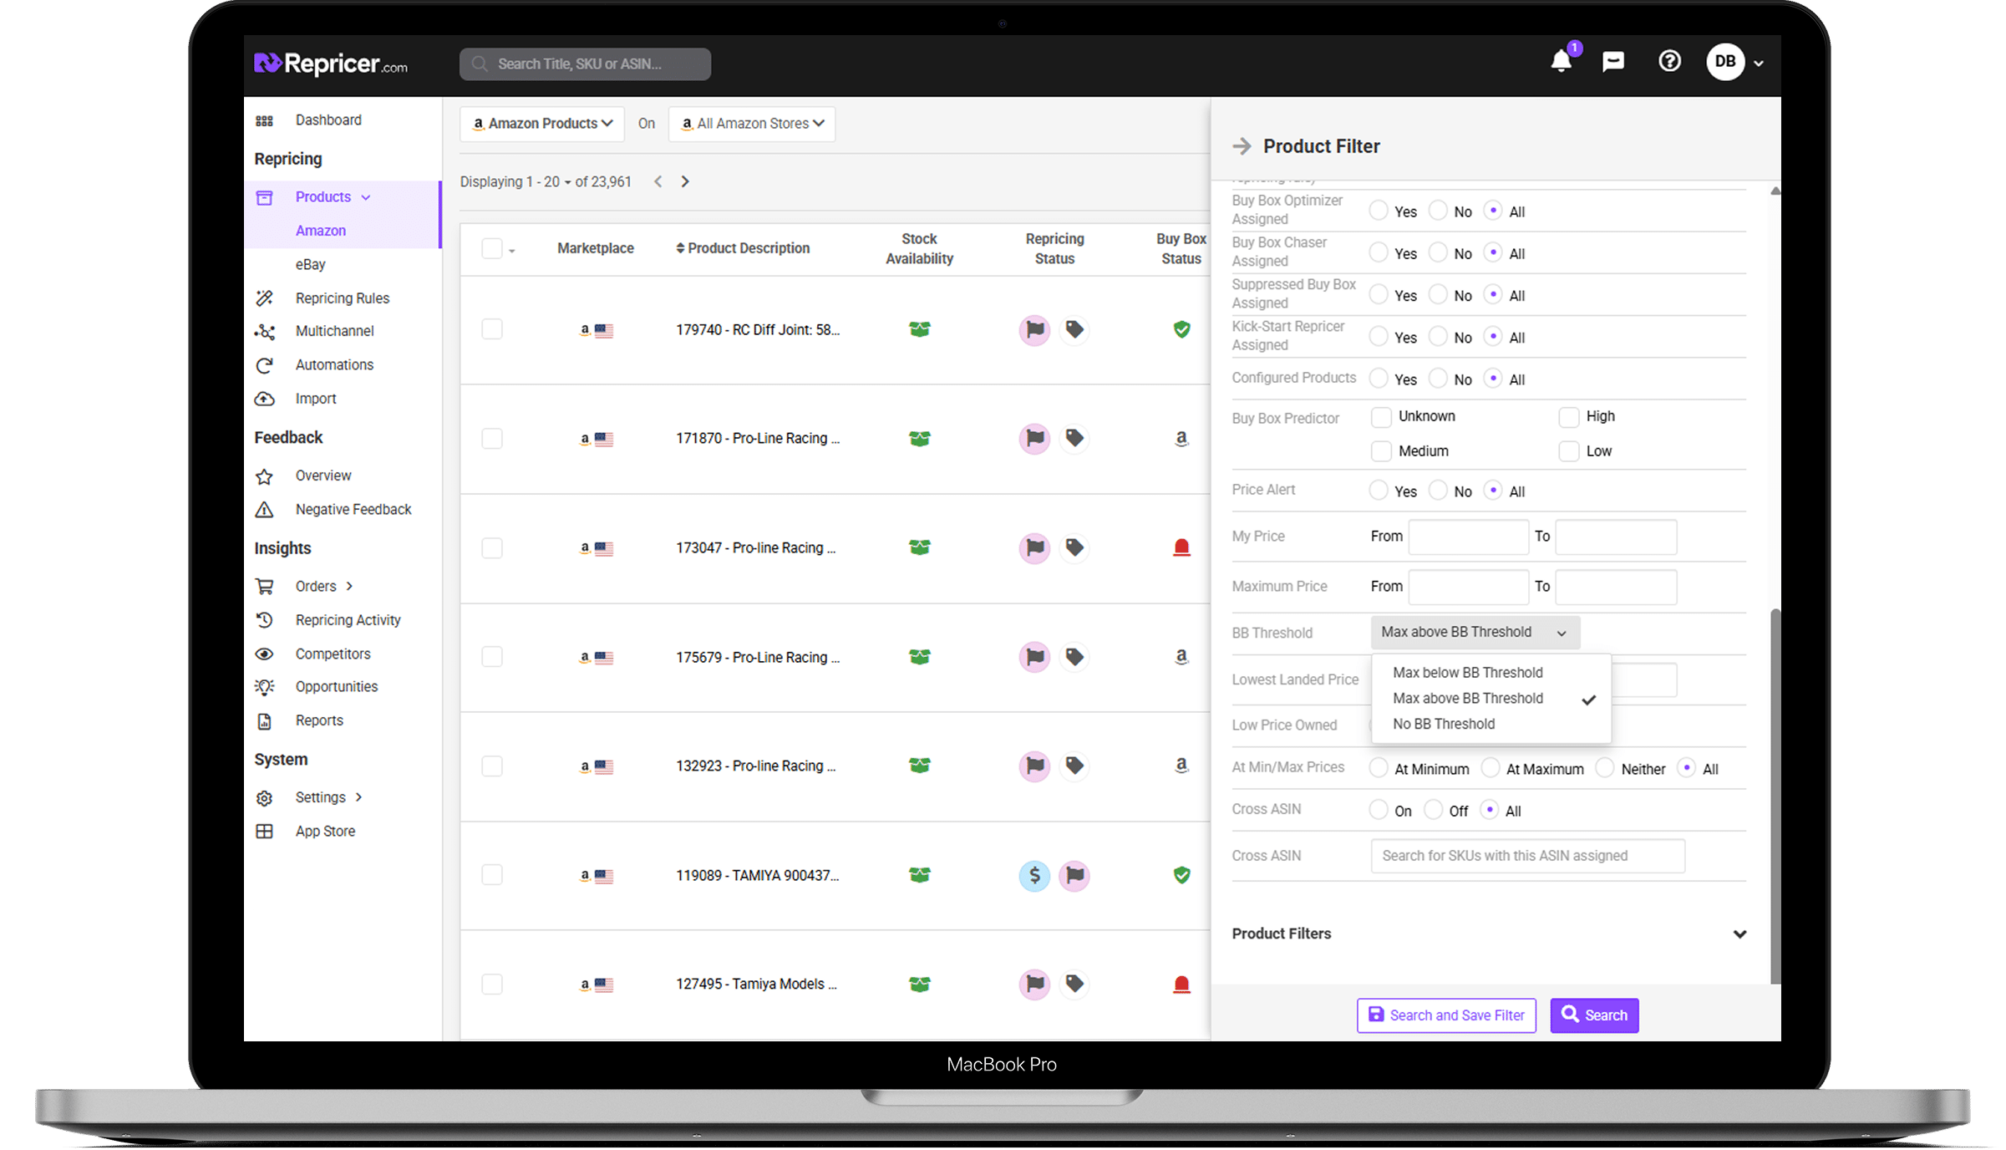Click the Repricer.com logo
This screenshot has height=1150, width=2006.
tap(331, 64)
